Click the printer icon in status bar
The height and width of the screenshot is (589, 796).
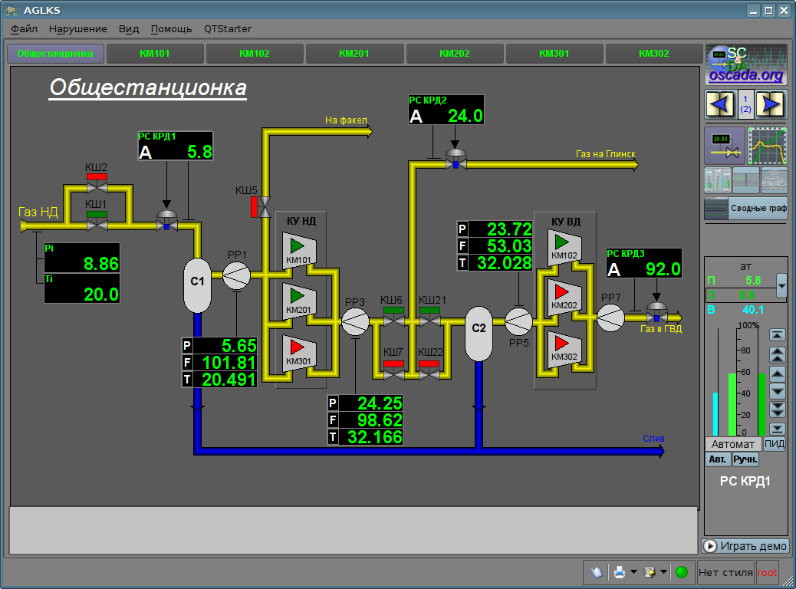[620, 572]
